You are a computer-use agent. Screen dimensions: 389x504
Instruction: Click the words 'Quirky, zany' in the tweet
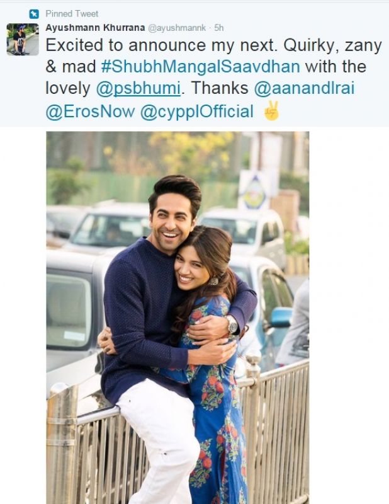click(x=333, y=45)
